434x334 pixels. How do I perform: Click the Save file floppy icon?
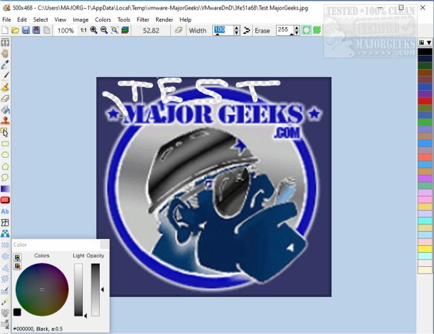click(x=26, y=30)
